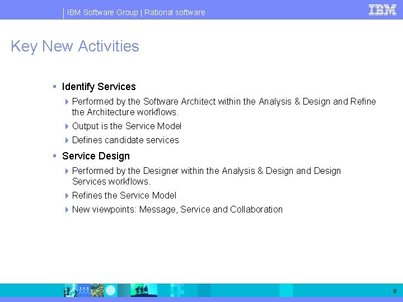403x302 pixels.
Task: Click 'Output is the Service Model' line
Action: [x=126, y=126]
